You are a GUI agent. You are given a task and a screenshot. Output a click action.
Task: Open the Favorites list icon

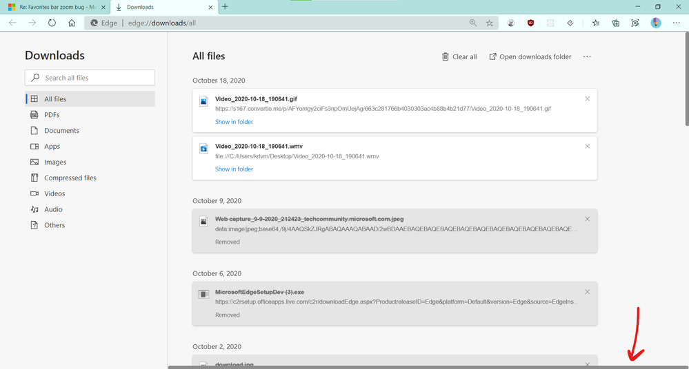(595, 23)
